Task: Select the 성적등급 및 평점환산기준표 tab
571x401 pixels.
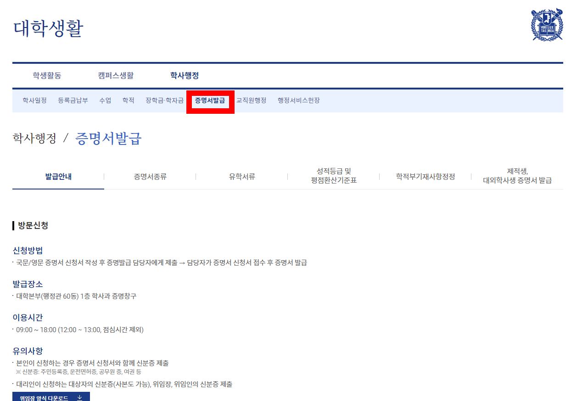Action: 333,176
